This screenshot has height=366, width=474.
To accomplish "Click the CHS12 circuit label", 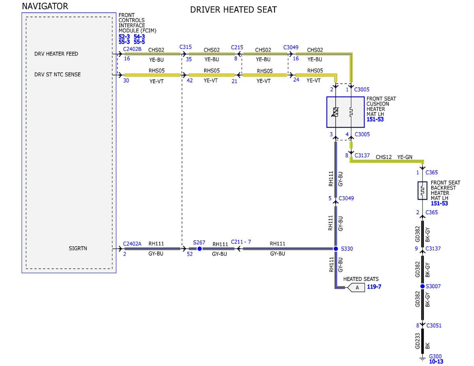I will point(384,157).
